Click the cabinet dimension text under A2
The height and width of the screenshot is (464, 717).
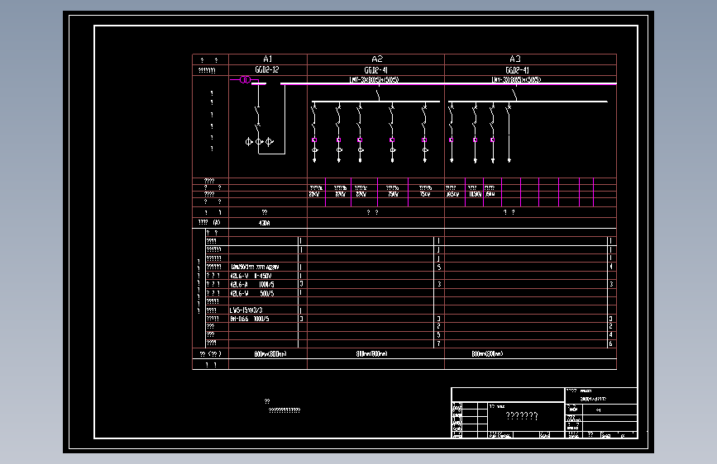(372, 354)
